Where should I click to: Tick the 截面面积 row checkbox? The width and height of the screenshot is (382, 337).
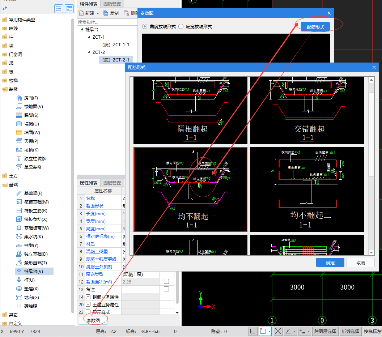166,281
